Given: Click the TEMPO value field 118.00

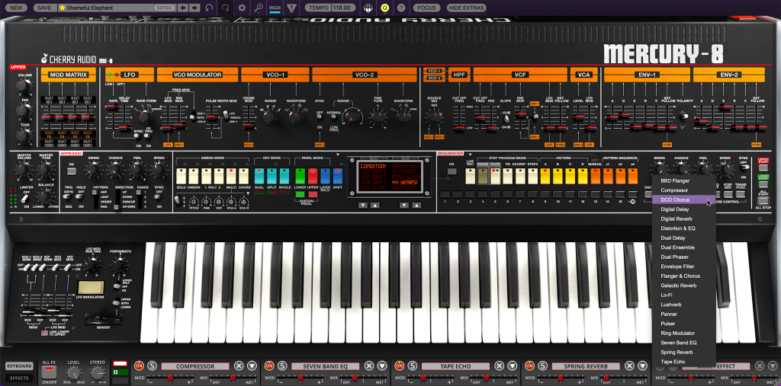Looking at the screenshot, I should (342, 8).
